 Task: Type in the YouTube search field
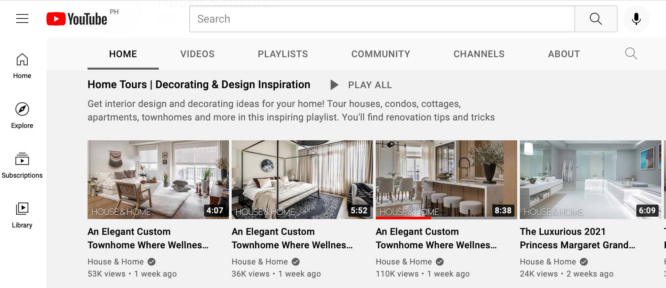382,19
